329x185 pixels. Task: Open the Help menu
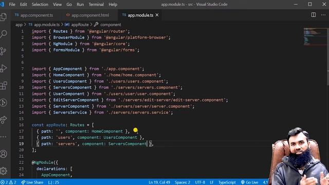click(113, 5)
